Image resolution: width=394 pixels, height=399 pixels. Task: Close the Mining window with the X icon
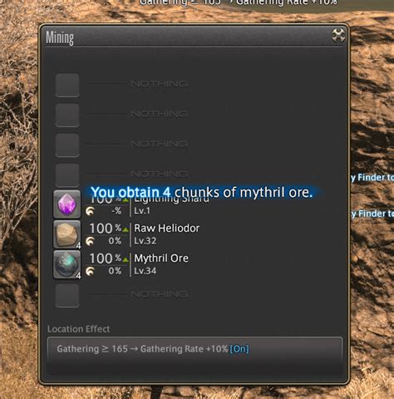point(338,36)
